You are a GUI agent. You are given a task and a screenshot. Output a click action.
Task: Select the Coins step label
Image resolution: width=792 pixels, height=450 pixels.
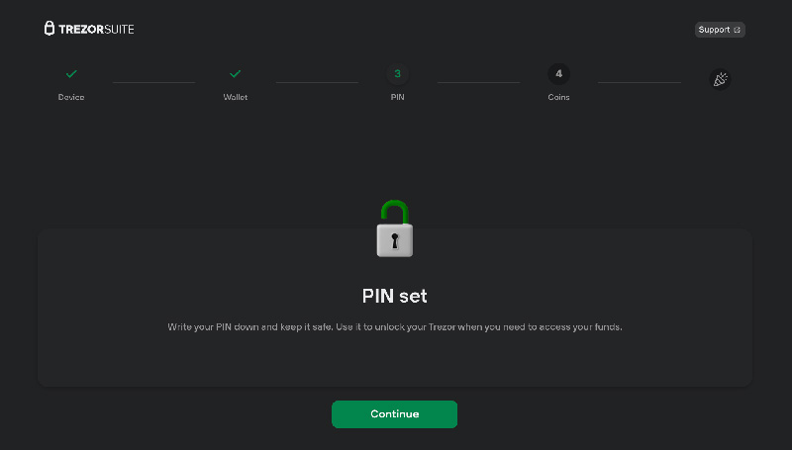coord(558,97)
